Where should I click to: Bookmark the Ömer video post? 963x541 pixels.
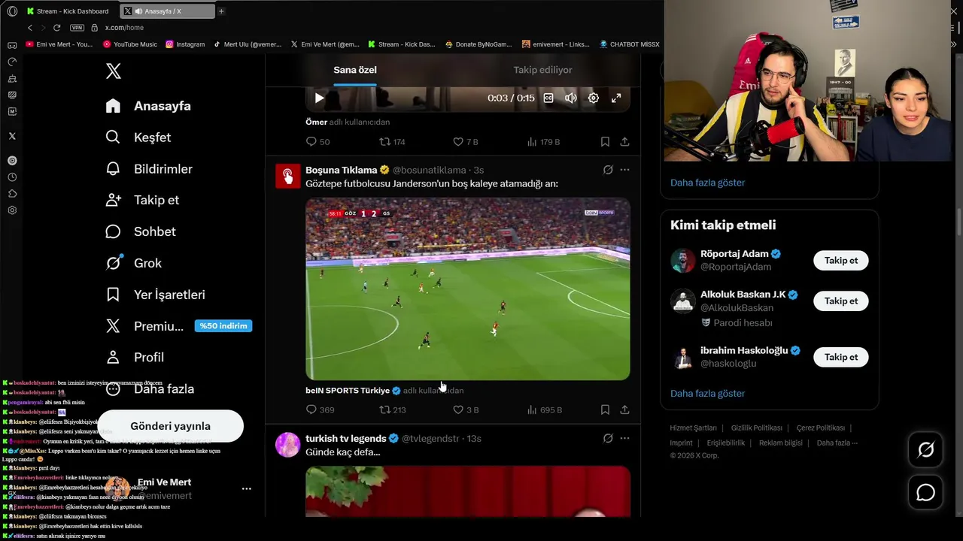click(605, 141)
